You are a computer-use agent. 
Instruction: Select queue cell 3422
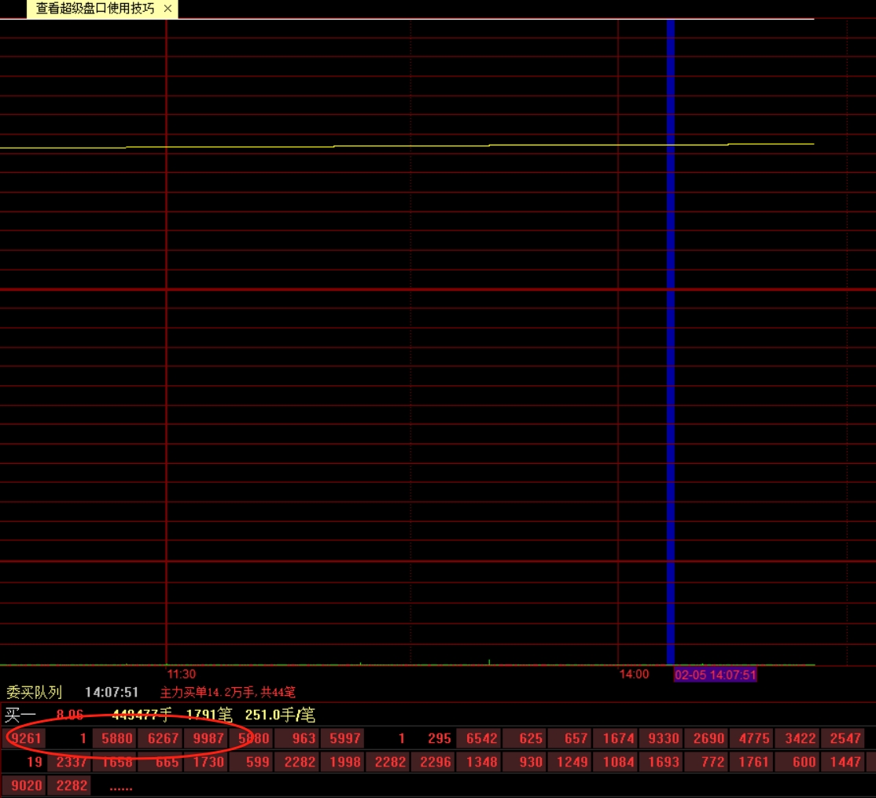coord(798,738)
